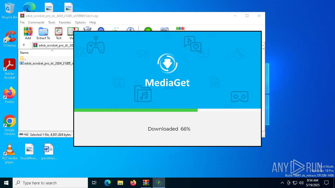The height and width of the screenshot is (188, 335).
Task: Click the View toolbar icon in WinRAR
Action: tap(71, 33)
